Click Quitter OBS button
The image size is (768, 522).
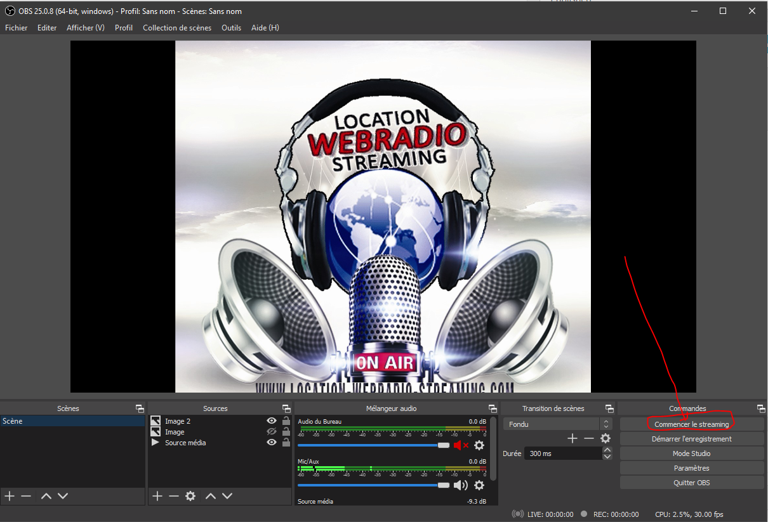pos(692,483)
